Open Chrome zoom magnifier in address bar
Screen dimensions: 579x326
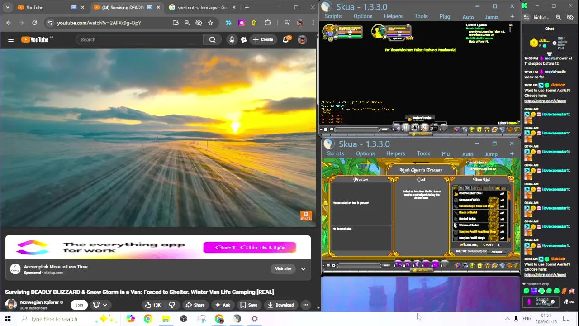tap(187, 23)
